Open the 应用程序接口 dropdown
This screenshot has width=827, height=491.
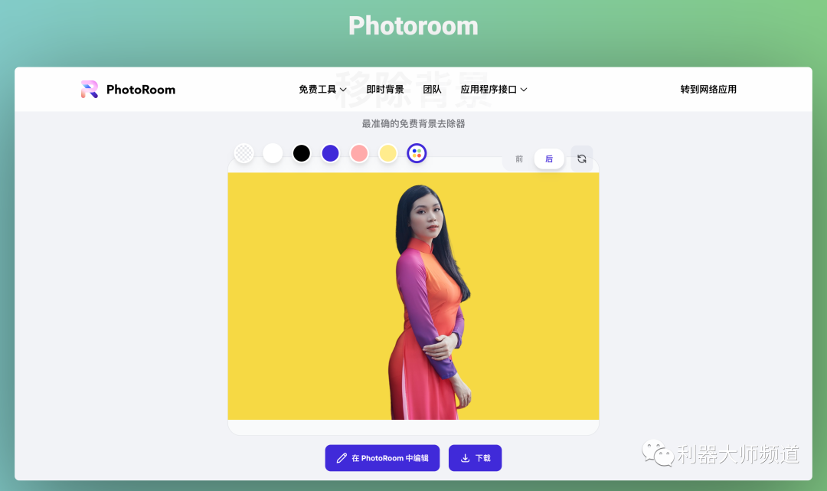489,89
